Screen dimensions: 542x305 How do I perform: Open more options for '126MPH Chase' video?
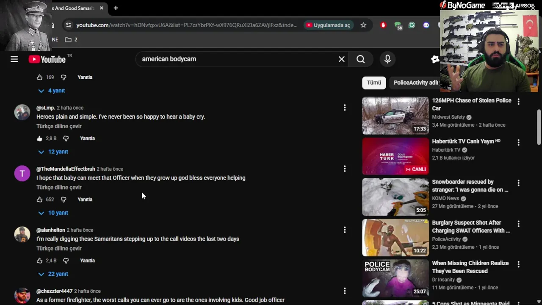(x=518, y=102)
